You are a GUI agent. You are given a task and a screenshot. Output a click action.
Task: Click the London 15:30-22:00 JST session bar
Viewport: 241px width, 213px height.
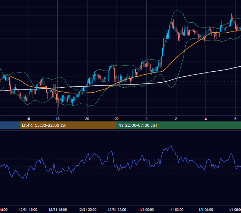tap(68, 125)
